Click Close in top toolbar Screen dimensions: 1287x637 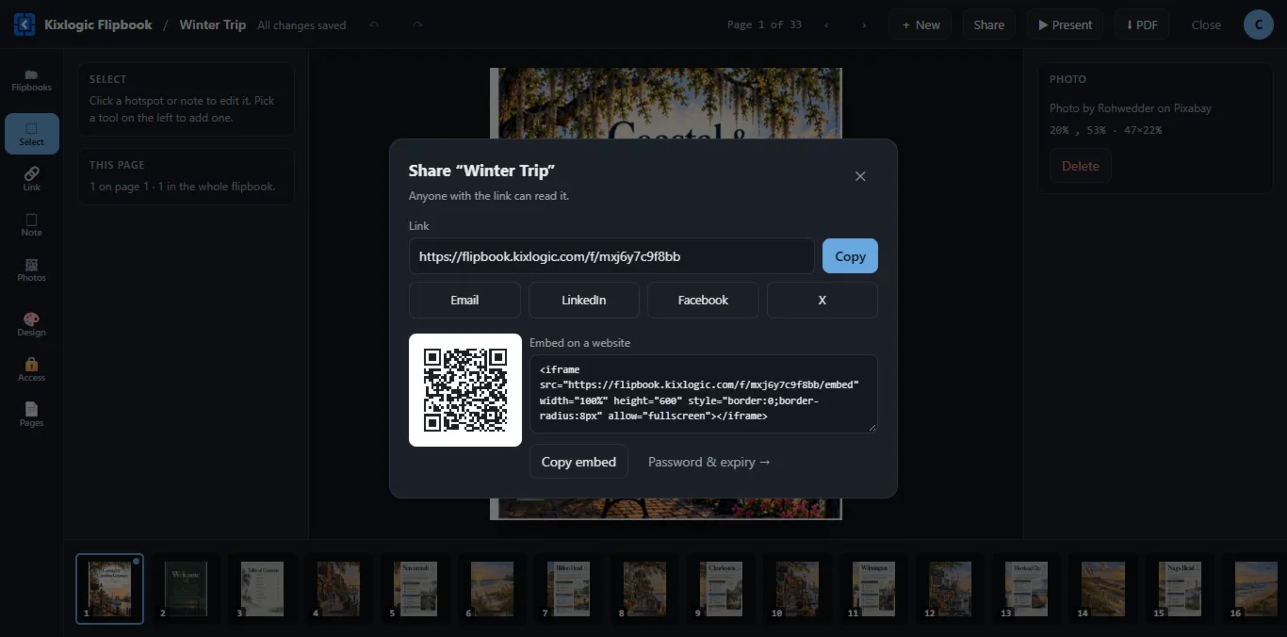coord(1206,24)
